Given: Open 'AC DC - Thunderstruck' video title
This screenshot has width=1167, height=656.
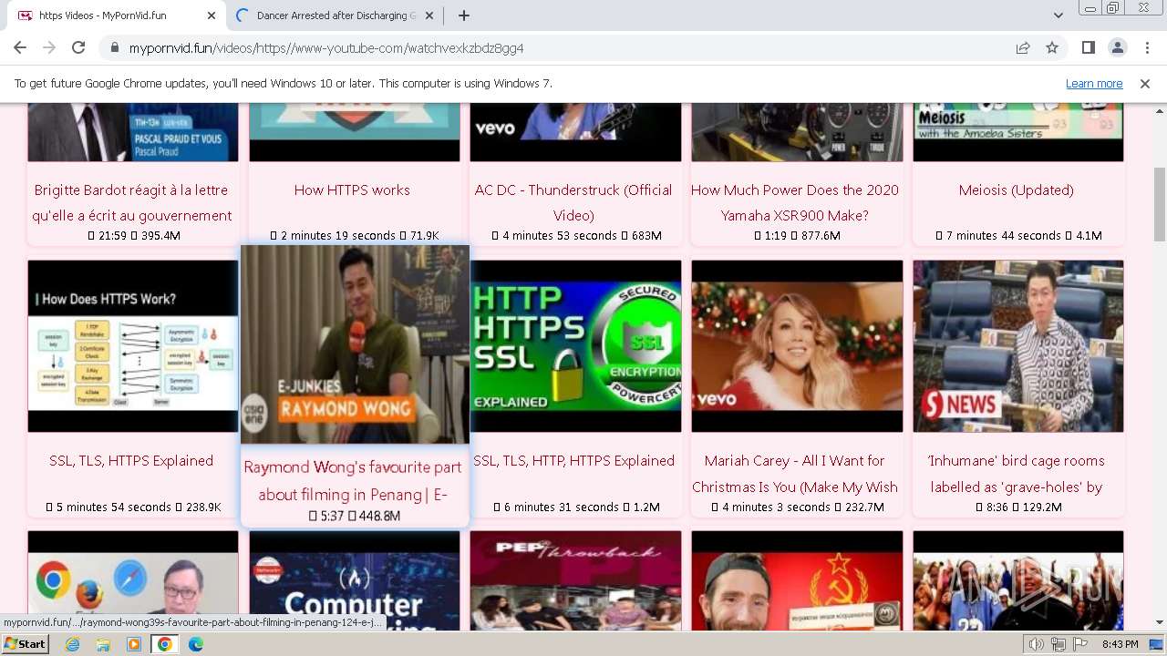Looking at the screenshot, I should (x=573, y=202).
